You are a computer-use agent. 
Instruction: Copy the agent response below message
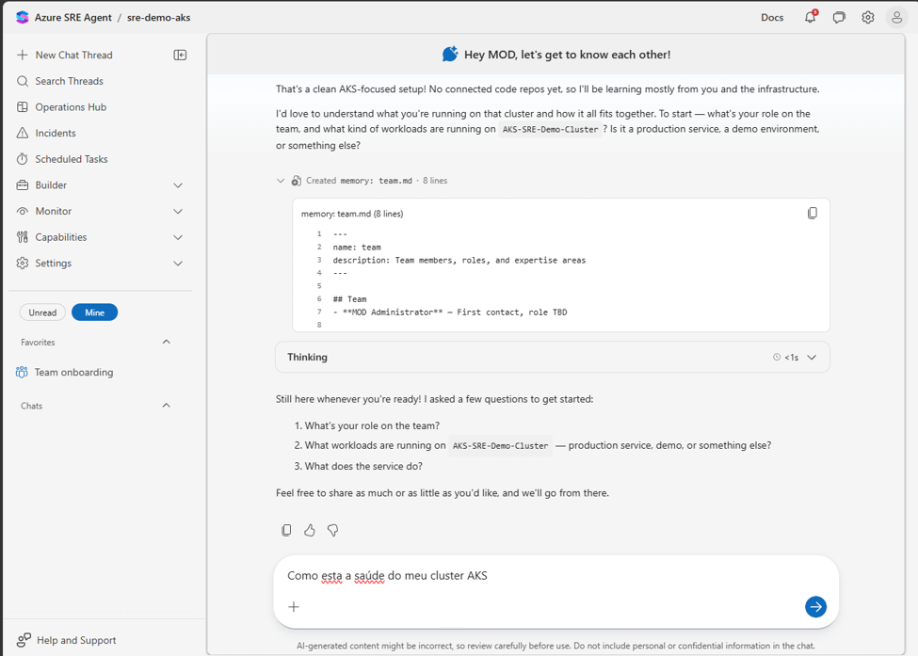(x=286, y=530)
